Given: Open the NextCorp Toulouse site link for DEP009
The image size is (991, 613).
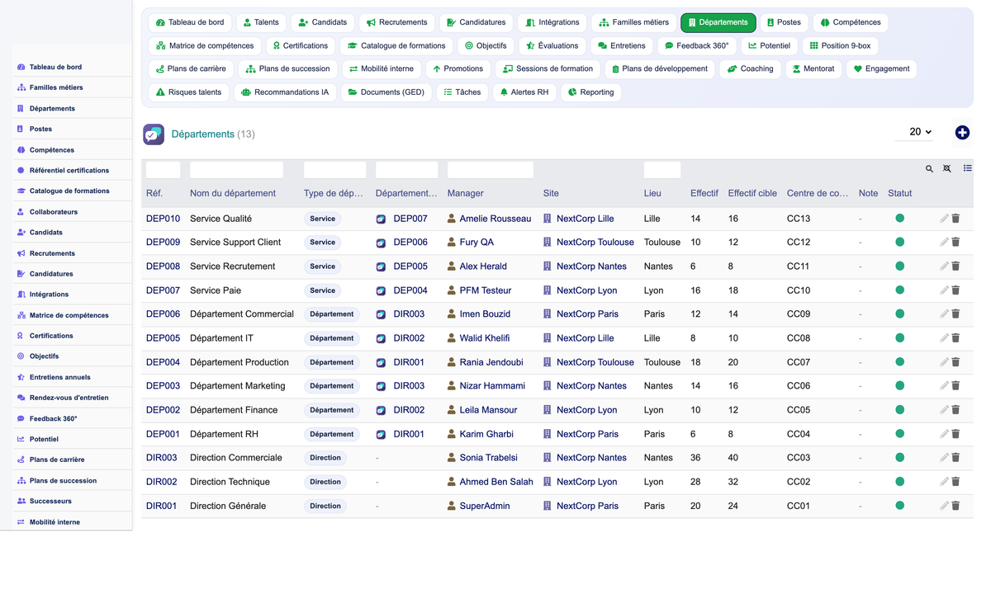Looking at the screenshot, I should point(595,243).
